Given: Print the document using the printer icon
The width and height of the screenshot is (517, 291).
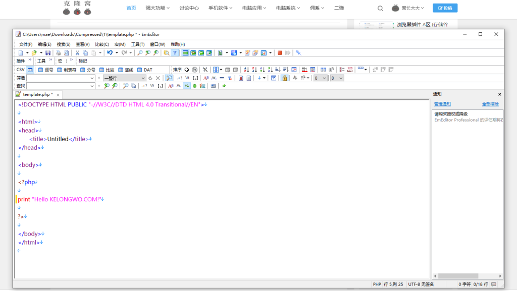Looking at the screenshot, I should [59, 52].
